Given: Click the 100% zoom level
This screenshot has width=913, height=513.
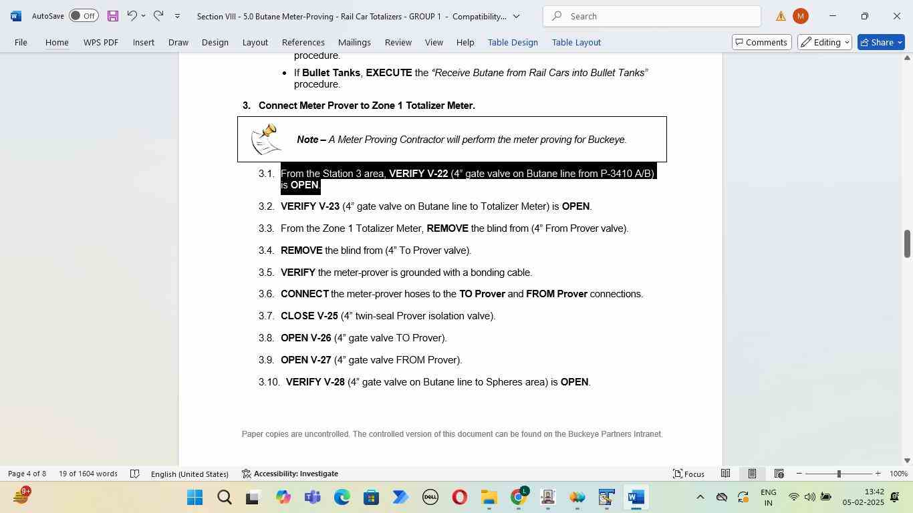Looking at the screenshot, I should 898,474.
